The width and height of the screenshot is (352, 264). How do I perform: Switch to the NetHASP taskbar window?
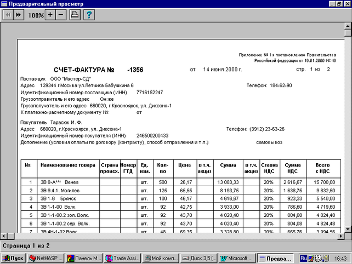(46, 259)
